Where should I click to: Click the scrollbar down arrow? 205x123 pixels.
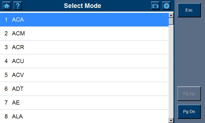[171, 120]
